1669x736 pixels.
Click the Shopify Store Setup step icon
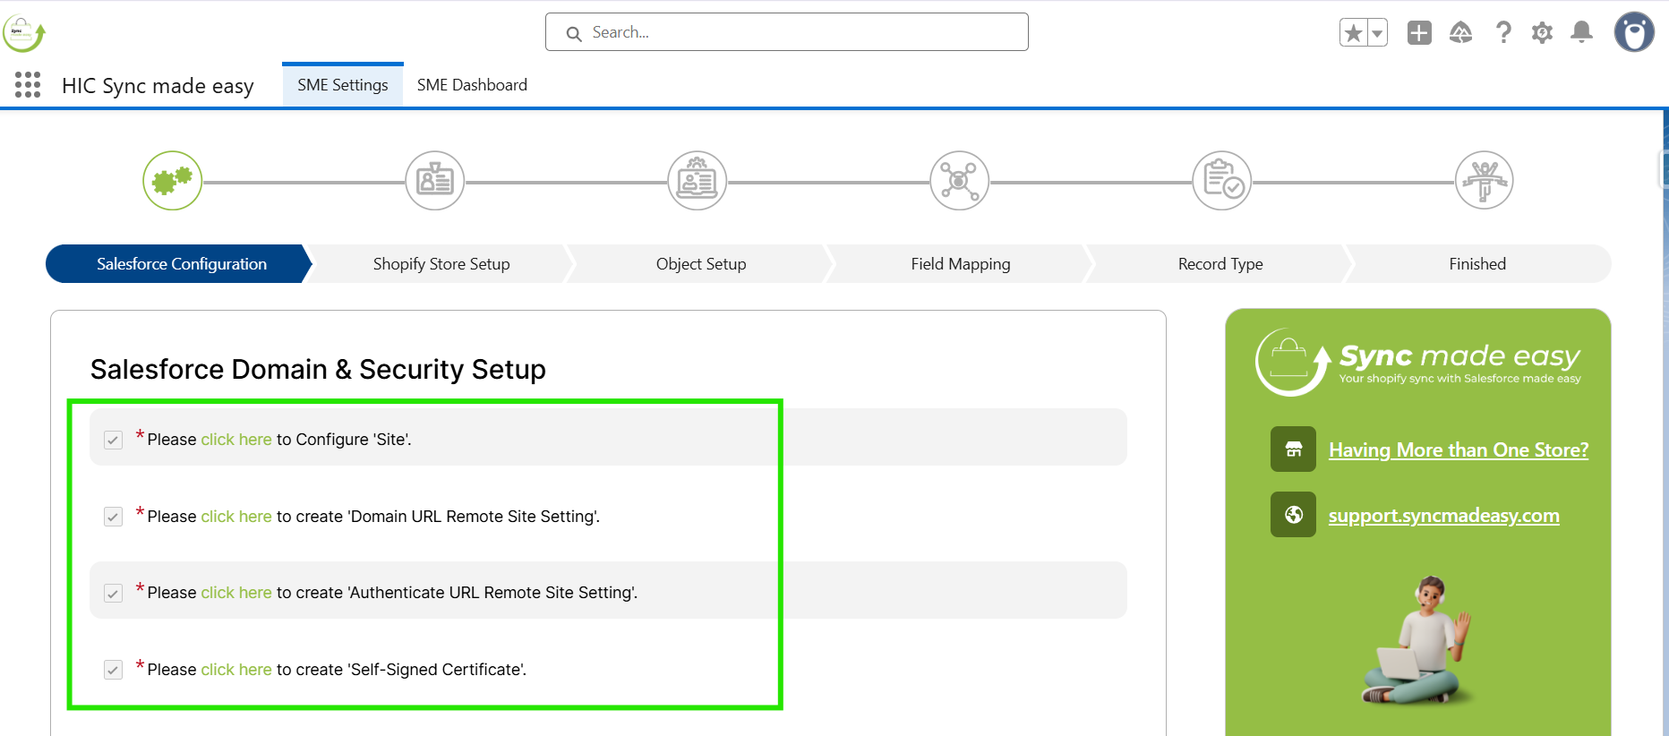pyautogui.click(x=435, y=181)
